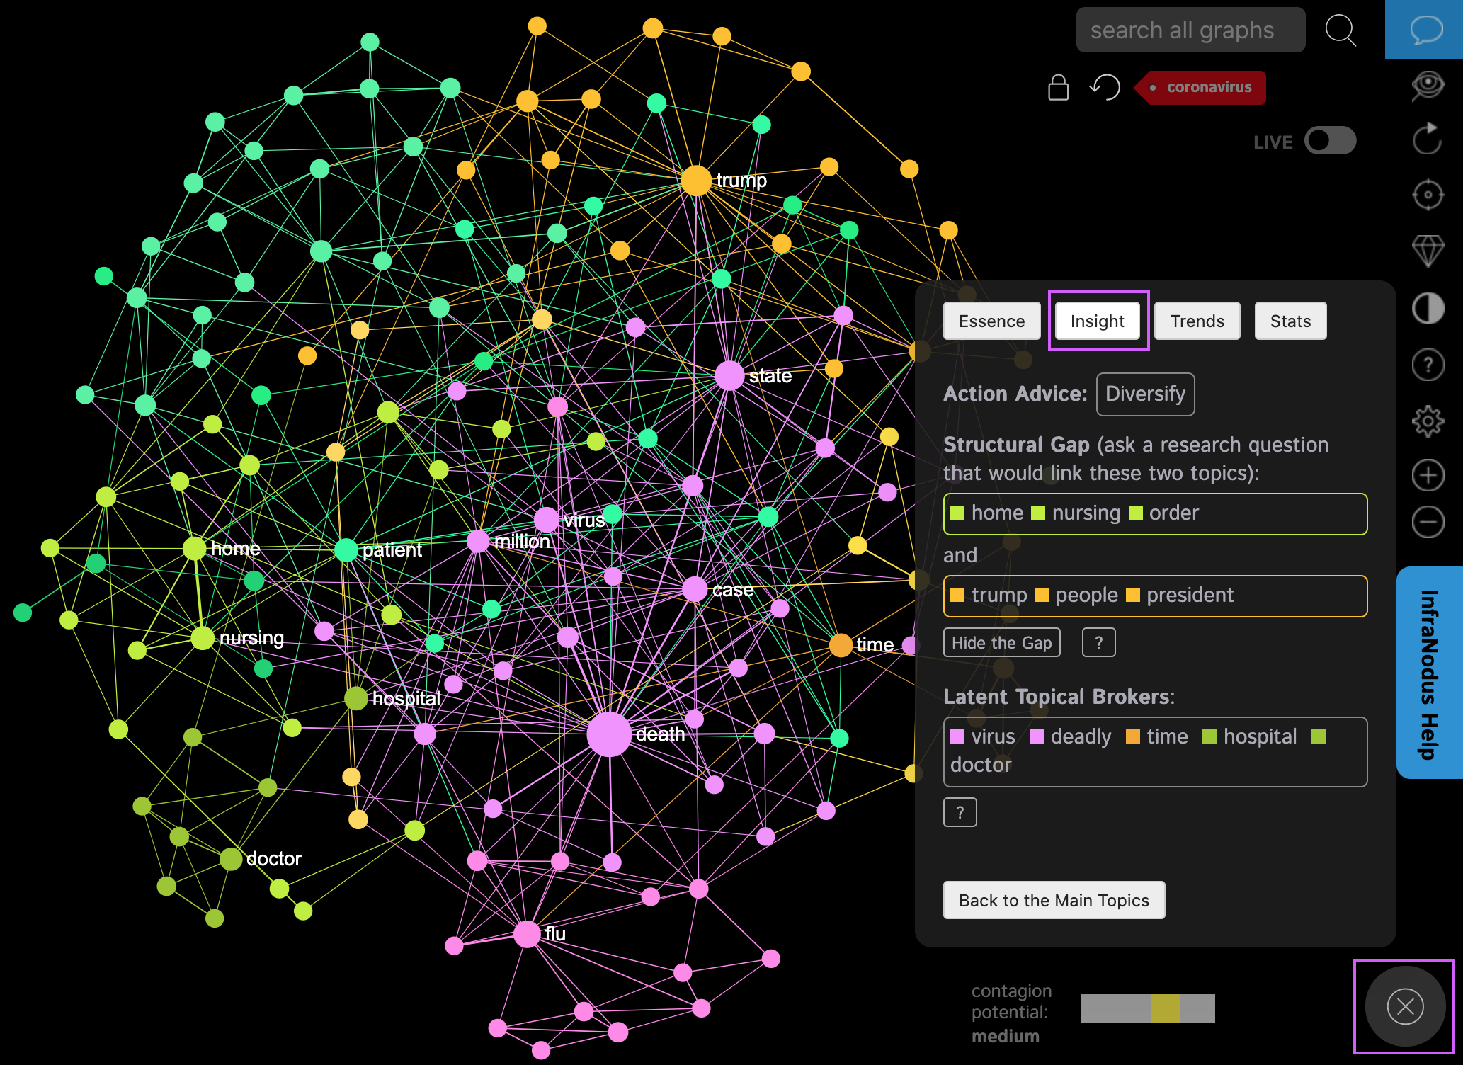
Task: Click the doctor node in graph
Action: click(x=231, y=859)
